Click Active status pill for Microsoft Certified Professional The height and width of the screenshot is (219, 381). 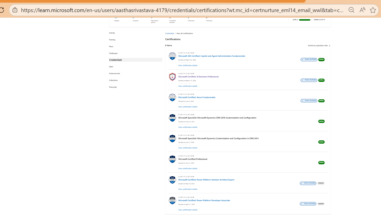pos(321,163)
